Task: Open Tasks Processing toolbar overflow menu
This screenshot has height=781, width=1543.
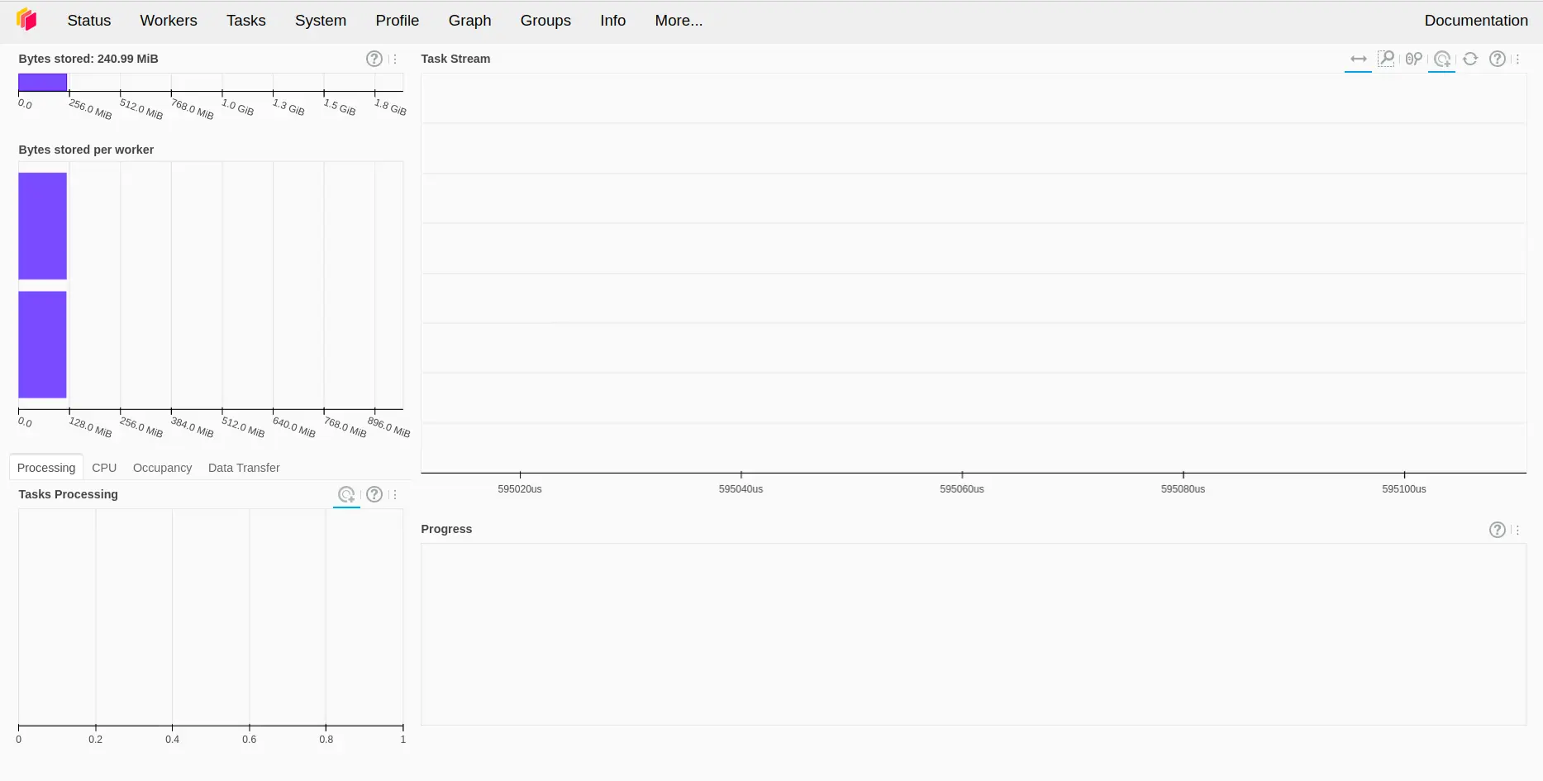Action: 395,494
